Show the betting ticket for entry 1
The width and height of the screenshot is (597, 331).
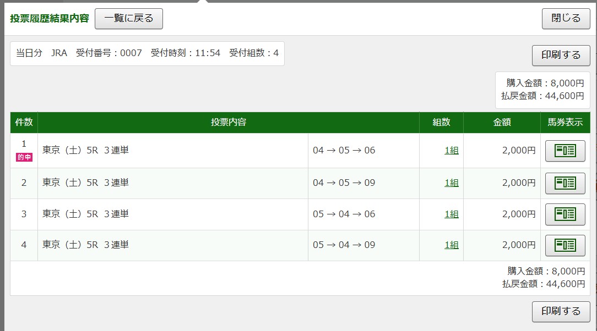coord(565,151)
